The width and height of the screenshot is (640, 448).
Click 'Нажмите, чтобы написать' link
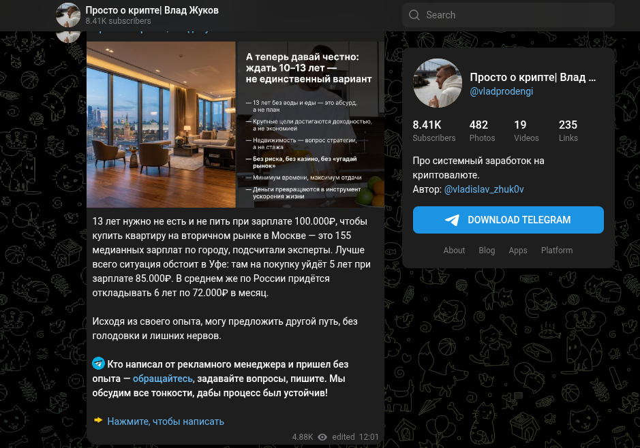(166, 421)
